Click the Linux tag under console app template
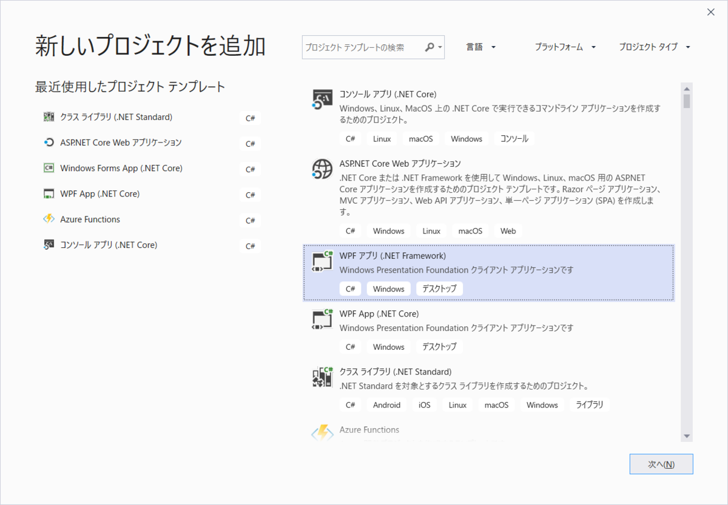Viewport: 728px width, 505px height. [382, 139]
